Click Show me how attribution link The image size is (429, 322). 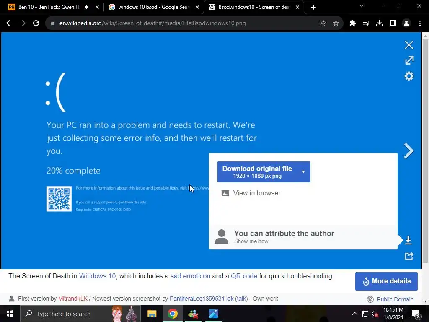point(251,241)
